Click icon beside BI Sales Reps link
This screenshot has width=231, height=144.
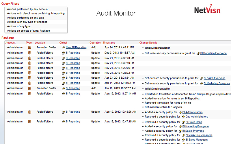pyautogui.click(x=180, y=122)
